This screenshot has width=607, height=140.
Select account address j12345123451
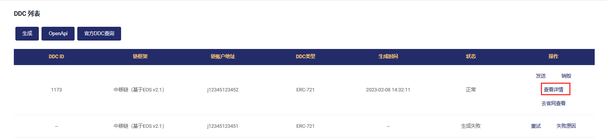click(223, 126)
